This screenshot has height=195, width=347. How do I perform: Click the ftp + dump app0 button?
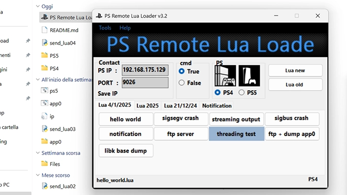pyautogui.click(x=292, y=134)
